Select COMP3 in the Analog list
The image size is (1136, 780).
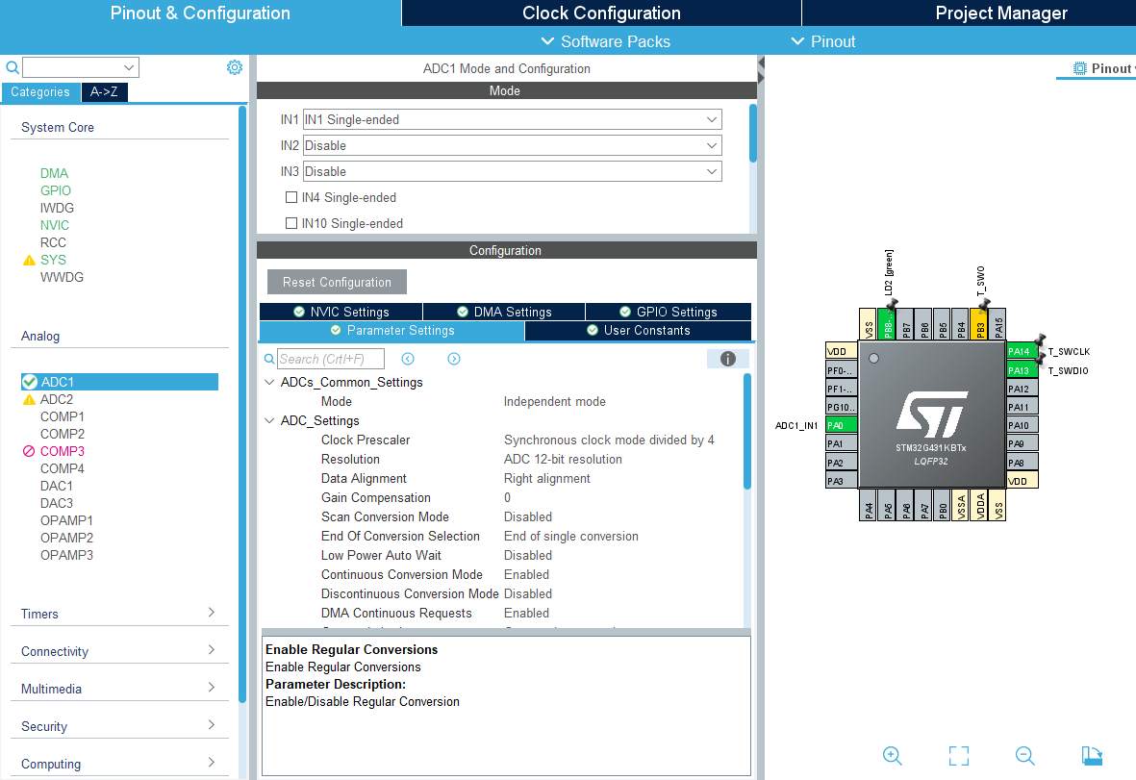coord(62,451)
